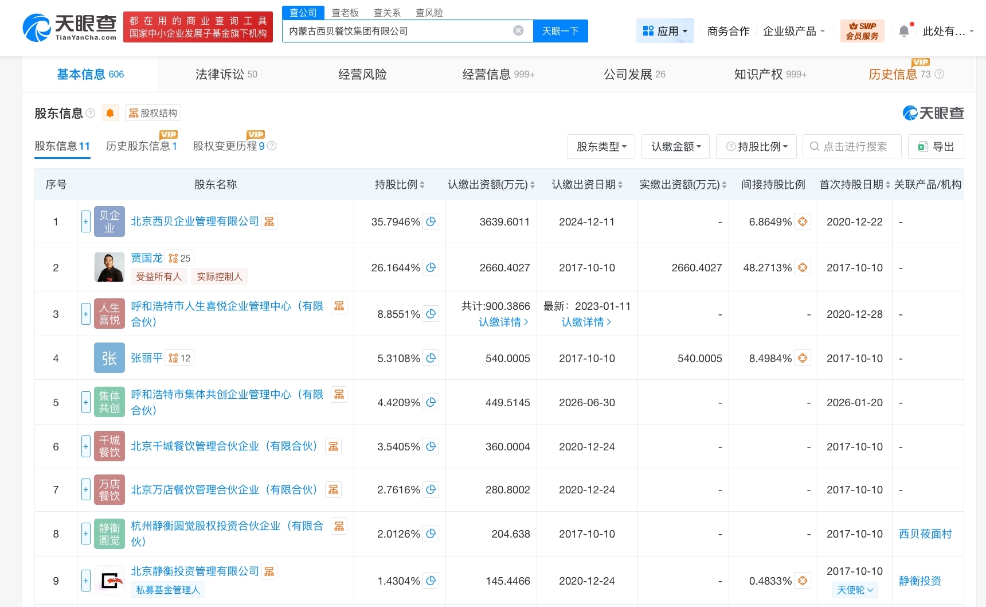Clear the search box with X icon
986x607 pixels.
coord(518,31)
